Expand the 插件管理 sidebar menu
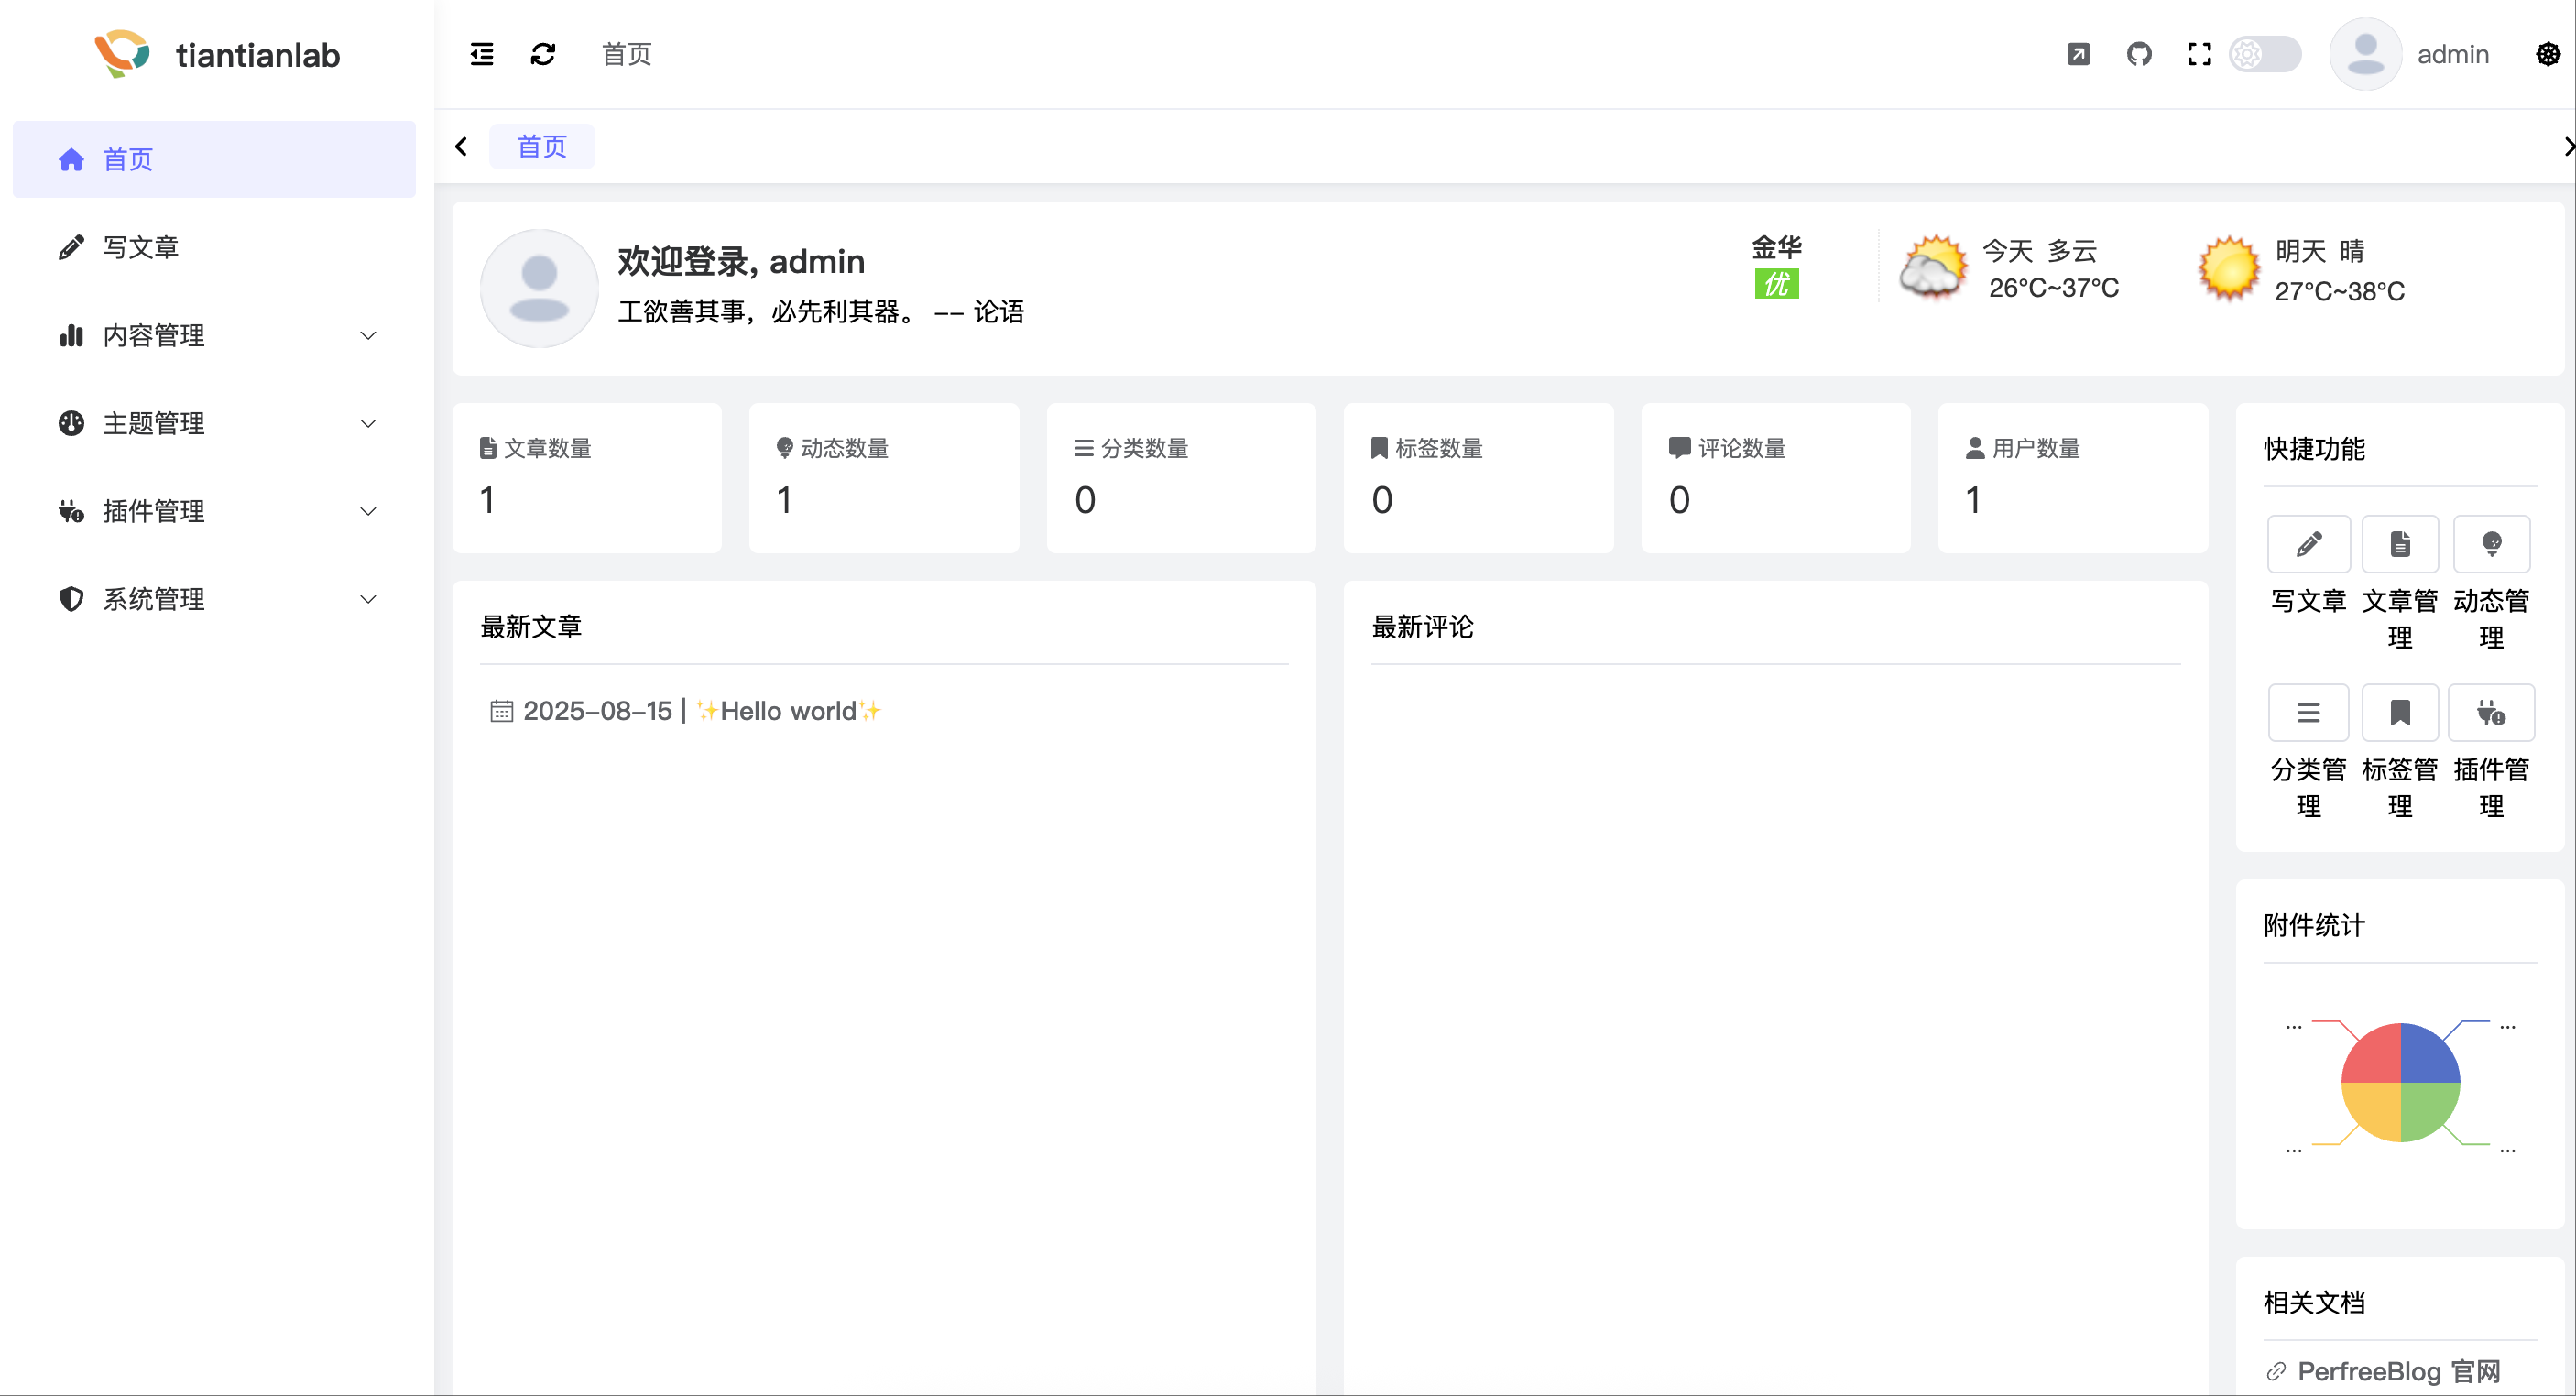2576x1396 pixels. 215,511
